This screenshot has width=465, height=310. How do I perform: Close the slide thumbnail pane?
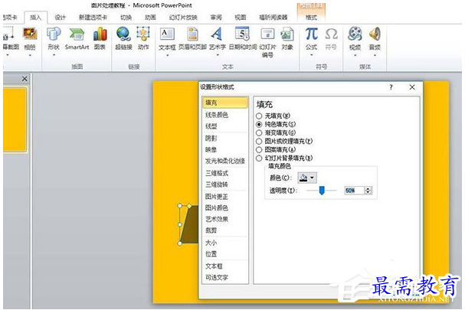(25, 79)
